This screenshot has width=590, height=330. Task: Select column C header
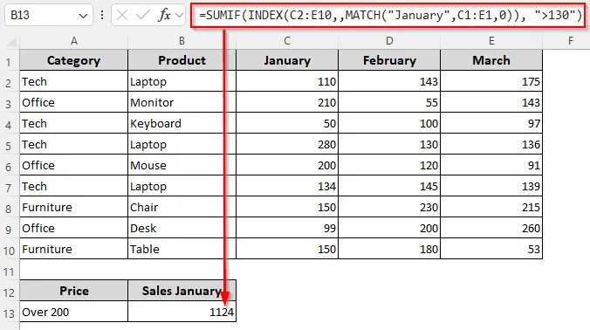pos(287,41)
